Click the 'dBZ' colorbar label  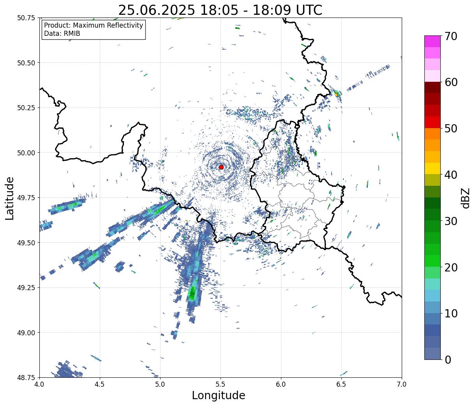(x=465, y=198)
